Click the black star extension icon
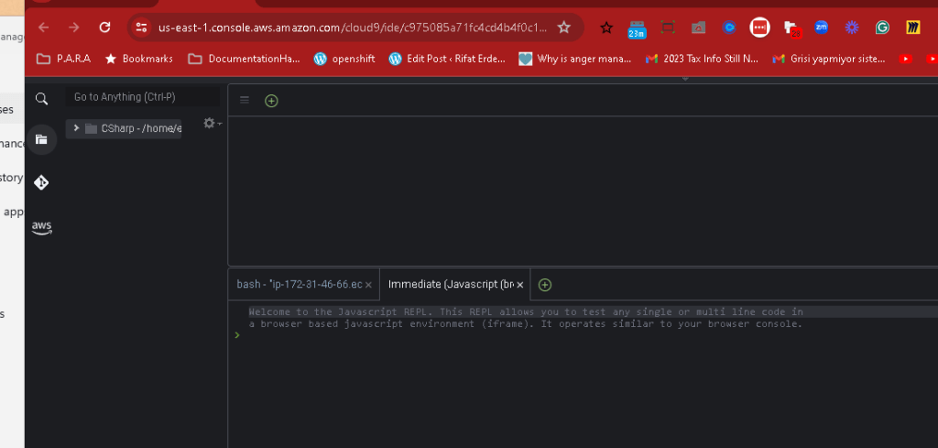938x448 pixels. [606, 27]
